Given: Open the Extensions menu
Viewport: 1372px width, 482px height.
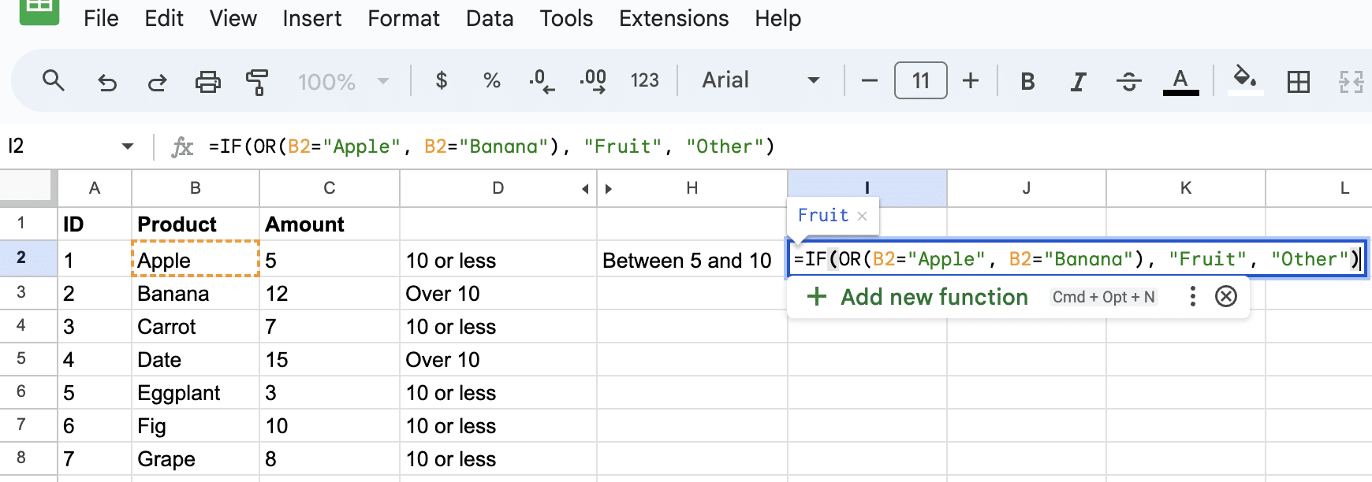Looking at the screenshot, I should pos(673,18).
